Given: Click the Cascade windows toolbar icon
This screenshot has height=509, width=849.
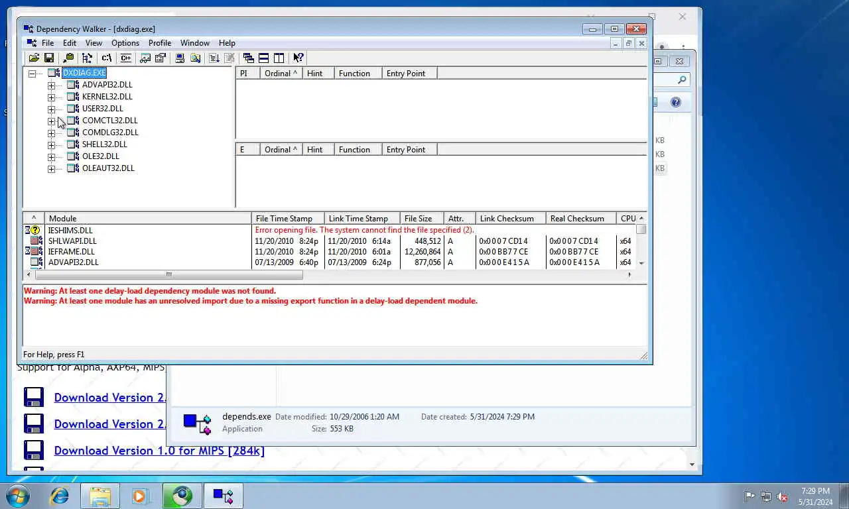Looking at the screenshot, I should (249, 58).
